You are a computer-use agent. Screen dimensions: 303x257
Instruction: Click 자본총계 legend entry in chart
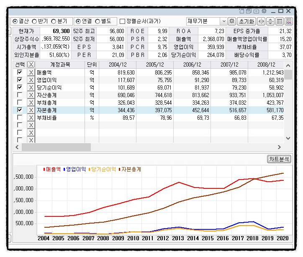coord(130,170)
